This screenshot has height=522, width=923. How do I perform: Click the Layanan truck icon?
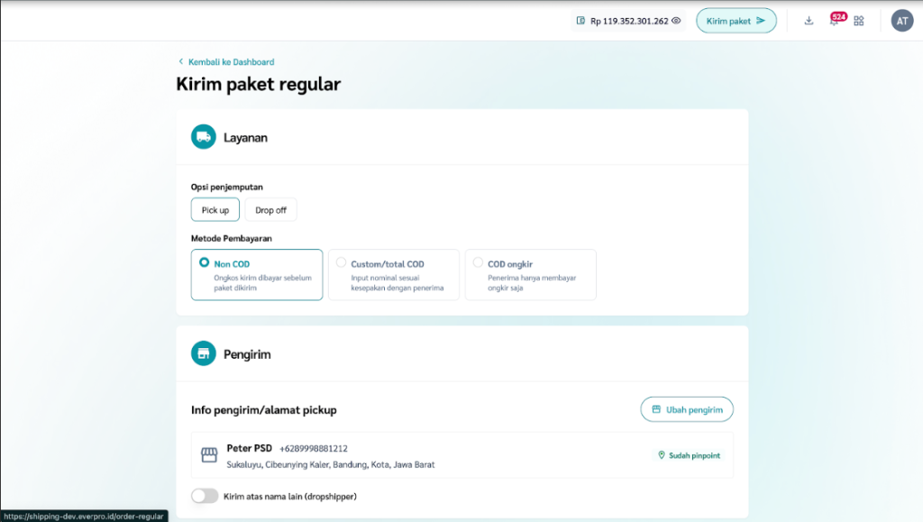click(204, 137)
